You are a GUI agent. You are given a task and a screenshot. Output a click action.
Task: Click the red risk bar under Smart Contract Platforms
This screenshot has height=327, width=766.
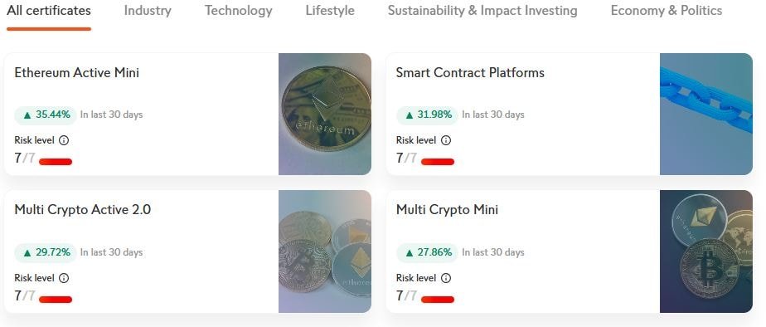pyautogui.click(x=438, y=161)
